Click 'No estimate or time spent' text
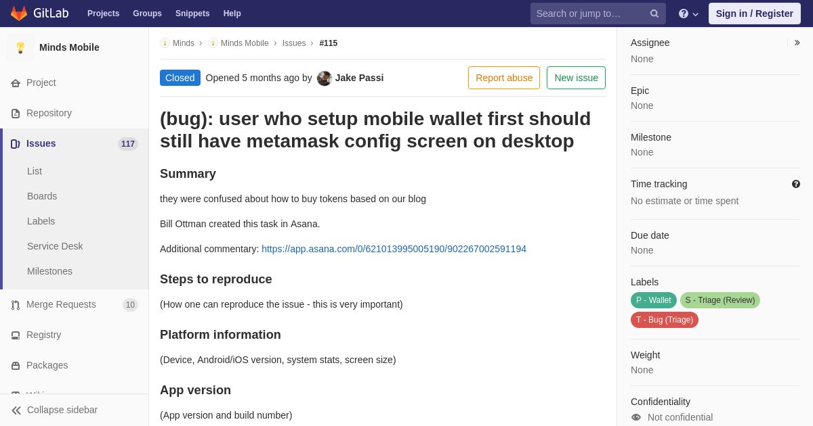 click(684, 201)
